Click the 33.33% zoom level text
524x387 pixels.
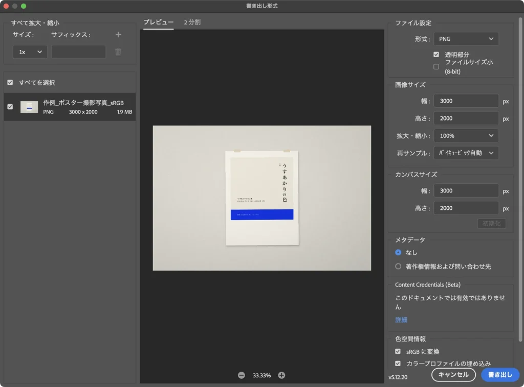261,375
